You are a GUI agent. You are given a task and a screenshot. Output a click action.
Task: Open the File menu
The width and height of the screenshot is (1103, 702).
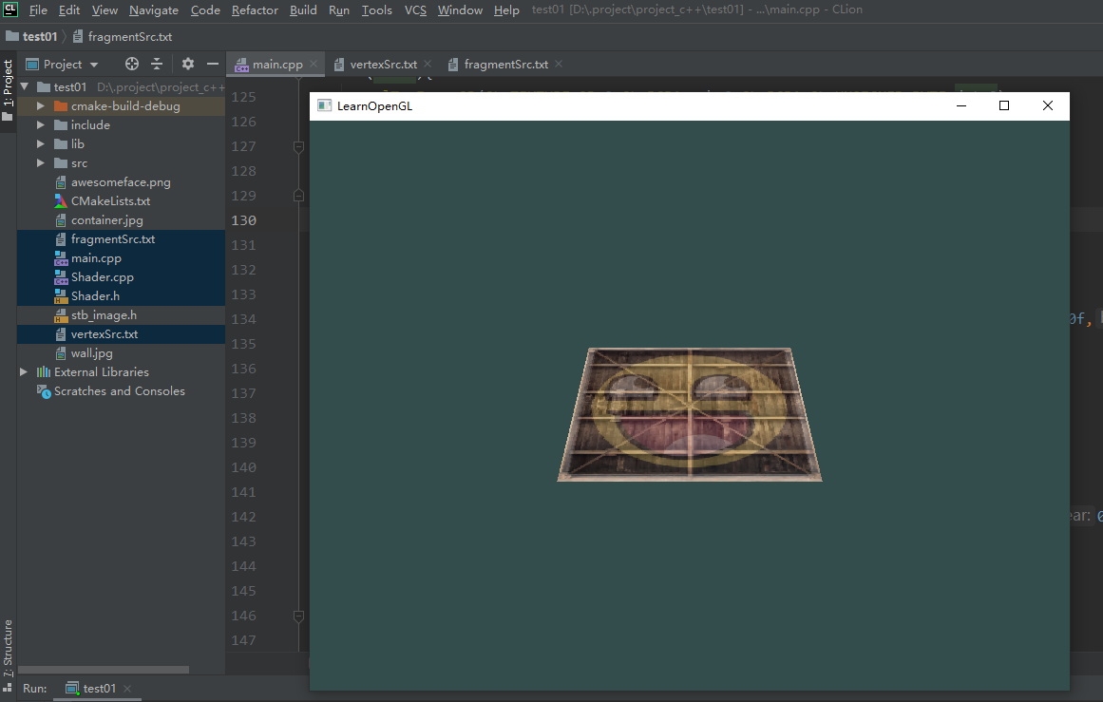click(38, 9)
